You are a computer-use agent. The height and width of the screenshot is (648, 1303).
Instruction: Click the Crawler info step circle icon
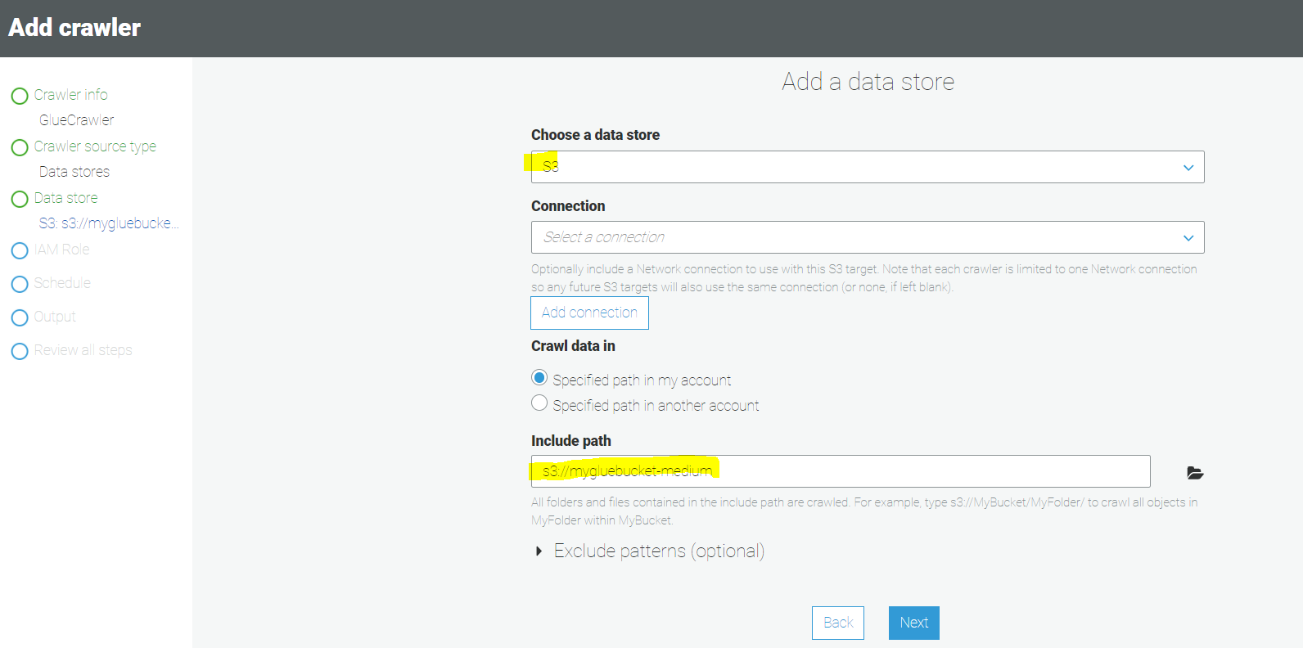20,97
